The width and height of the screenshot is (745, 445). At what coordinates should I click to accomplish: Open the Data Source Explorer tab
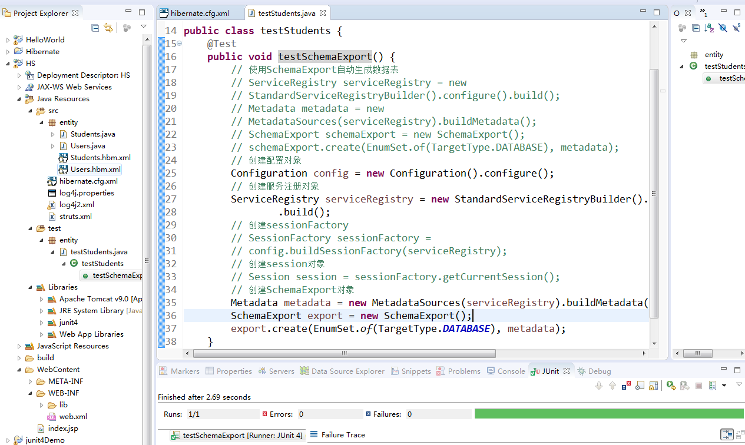coord(342,371)
